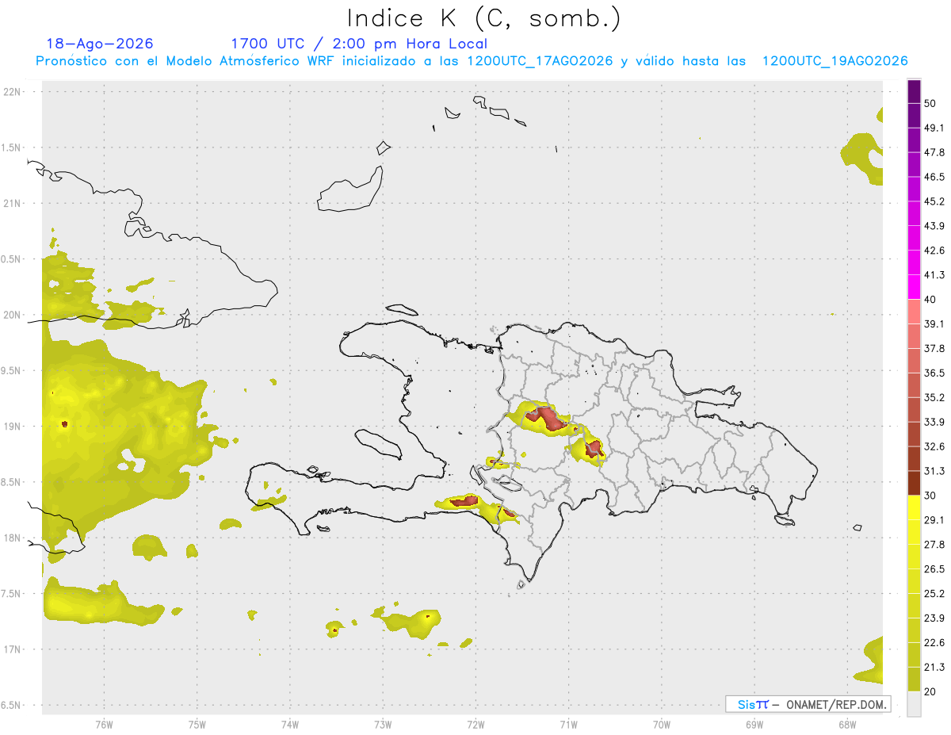The image size is (951, 735).
Task: Click the legend value '49.1'
Action: (x=934, y=128)
